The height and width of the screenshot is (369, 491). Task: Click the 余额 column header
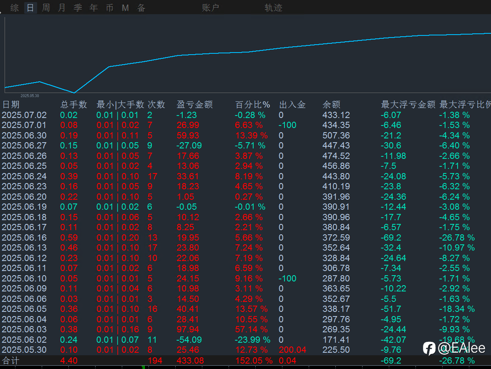[332, 104]
